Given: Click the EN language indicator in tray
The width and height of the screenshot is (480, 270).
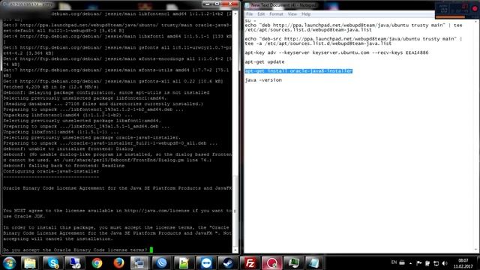Looking at the screenshot, I should 394,262.
